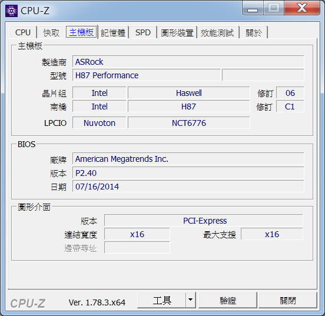Switch to the SPD tab
Screen dimensions: 325x316
(x=143, y=32)
